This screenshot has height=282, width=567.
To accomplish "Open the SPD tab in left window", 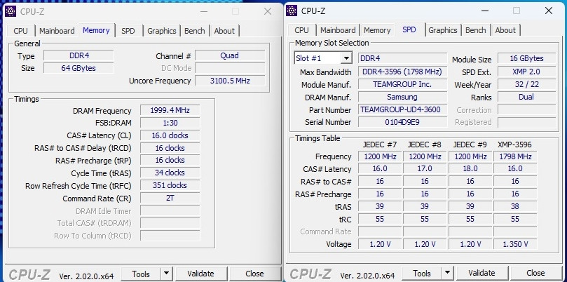I will click(x=128, y=31).
